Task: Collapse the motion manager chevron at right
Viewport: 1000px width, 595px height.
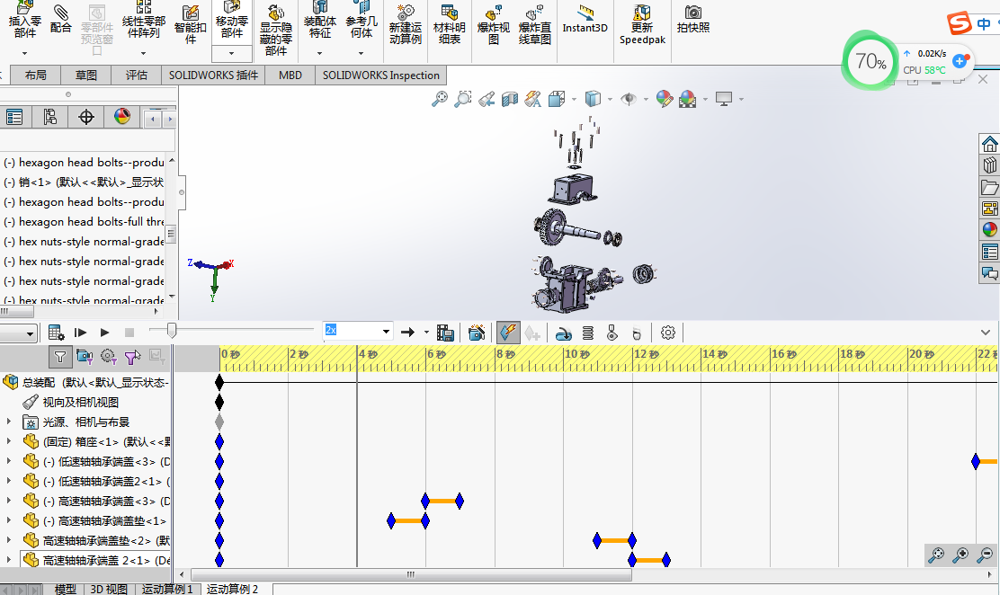Action: click(x=986, y=333)
